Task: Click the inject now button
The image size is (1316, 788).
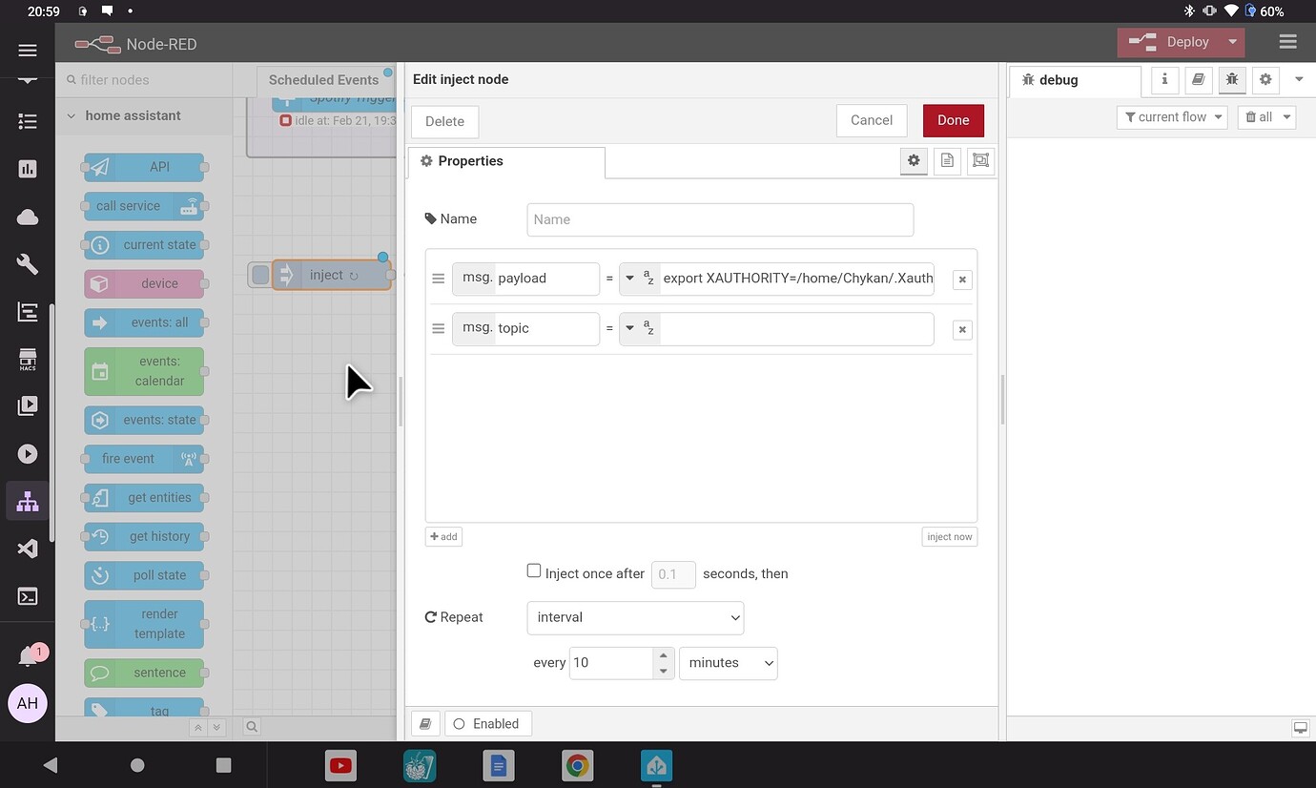Action: [x=950, y=537]
